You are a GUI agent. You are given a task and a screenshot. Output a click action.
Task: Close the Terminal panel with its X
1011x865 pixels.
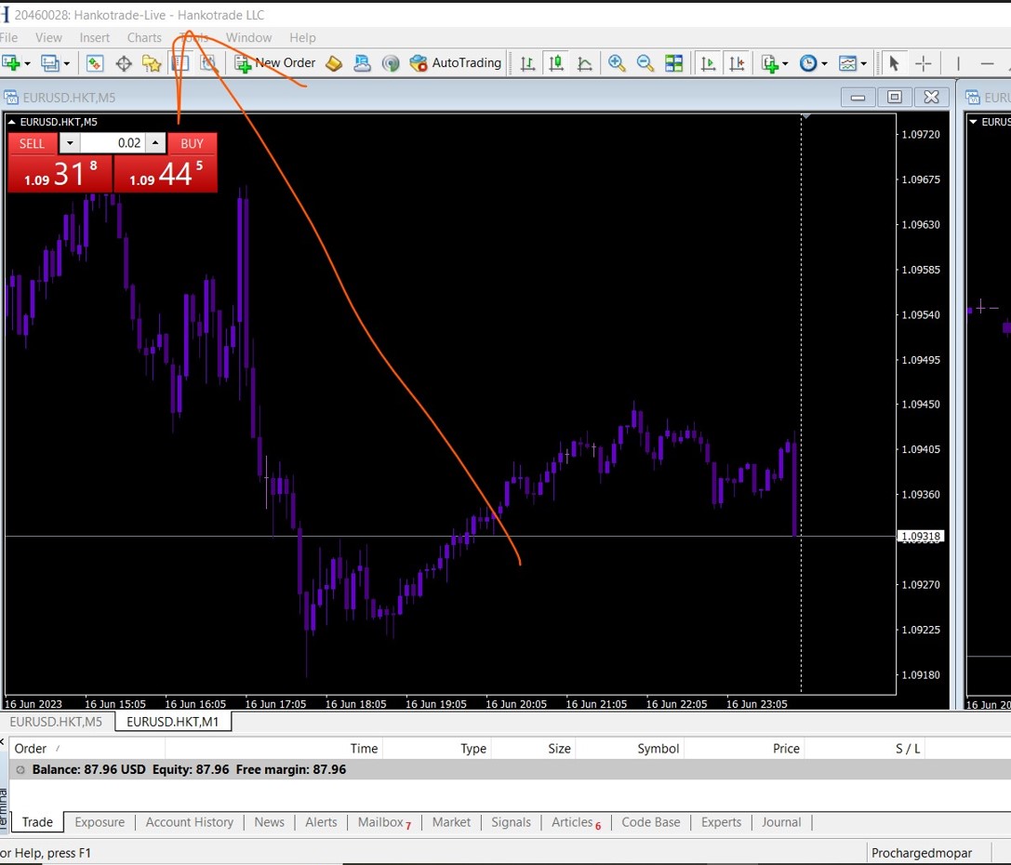pyautogui.click(x=2, y=742)
